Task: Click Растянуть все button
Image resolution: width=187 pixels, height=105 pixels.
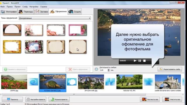Action: 150,99
